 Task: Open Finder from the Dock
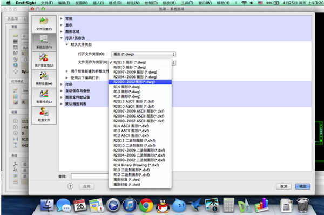pyautogui.click(x=48, y=205)
